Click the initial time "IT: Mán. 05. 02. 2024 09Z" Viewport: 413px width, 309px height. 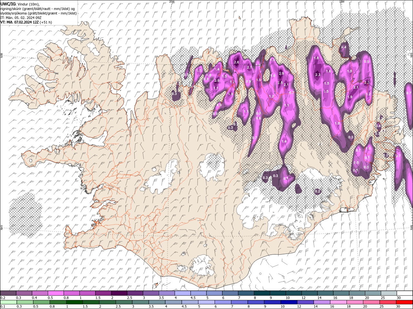click(21, 18)
